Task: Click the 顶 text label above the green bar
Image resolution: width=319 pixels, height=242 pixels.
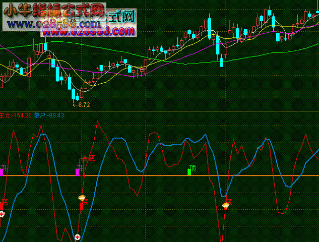Action: (x=193, y=167)
